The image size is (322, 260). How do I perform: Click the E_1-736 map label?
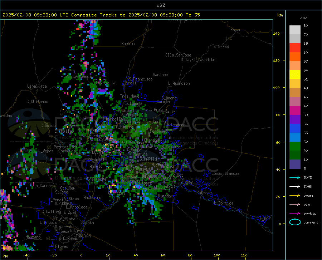[x=221, y=46]
